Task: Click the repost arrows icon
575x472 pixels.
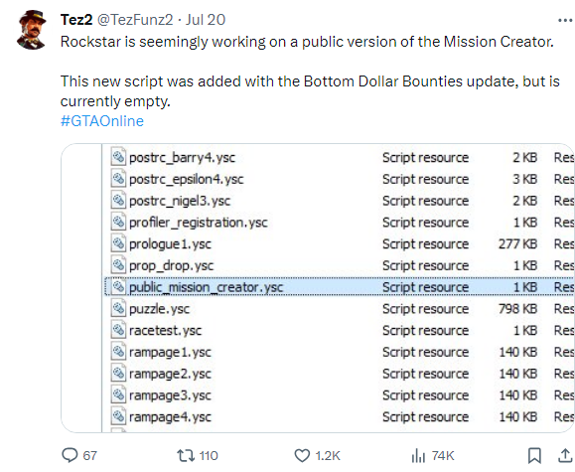Action: (185, 456)
